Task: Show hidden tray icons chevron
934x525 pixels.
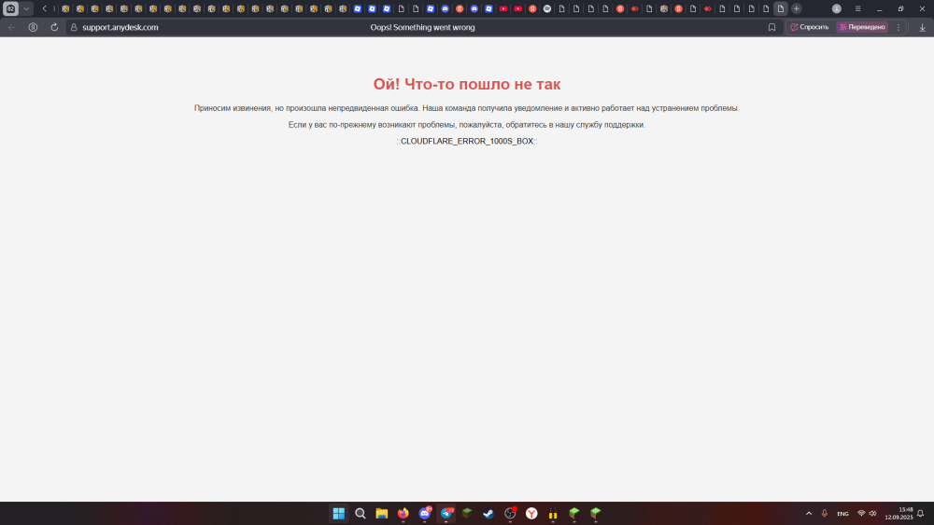Action: click(x=809, y=514)
